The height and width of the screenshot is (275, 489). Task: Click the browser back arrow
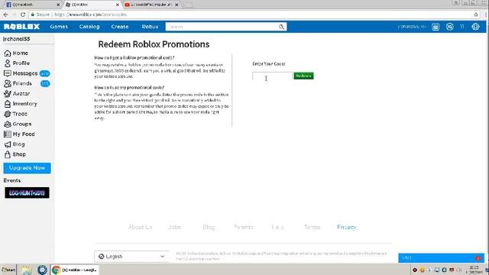[x=5, y=15]
